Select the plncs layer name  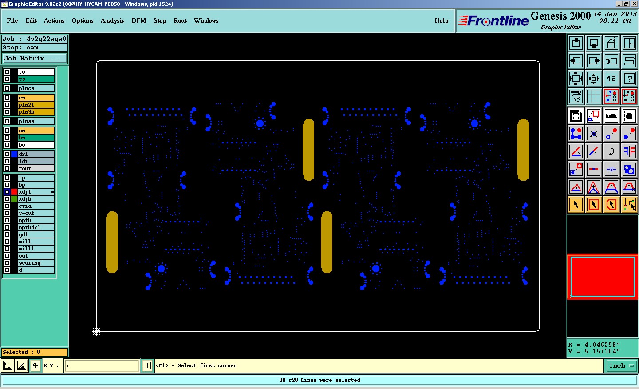(x=36, y=88)
